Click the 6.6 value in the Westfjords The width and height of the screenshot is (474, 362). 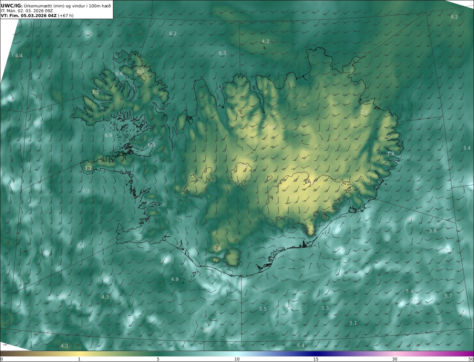pos(119,74)
